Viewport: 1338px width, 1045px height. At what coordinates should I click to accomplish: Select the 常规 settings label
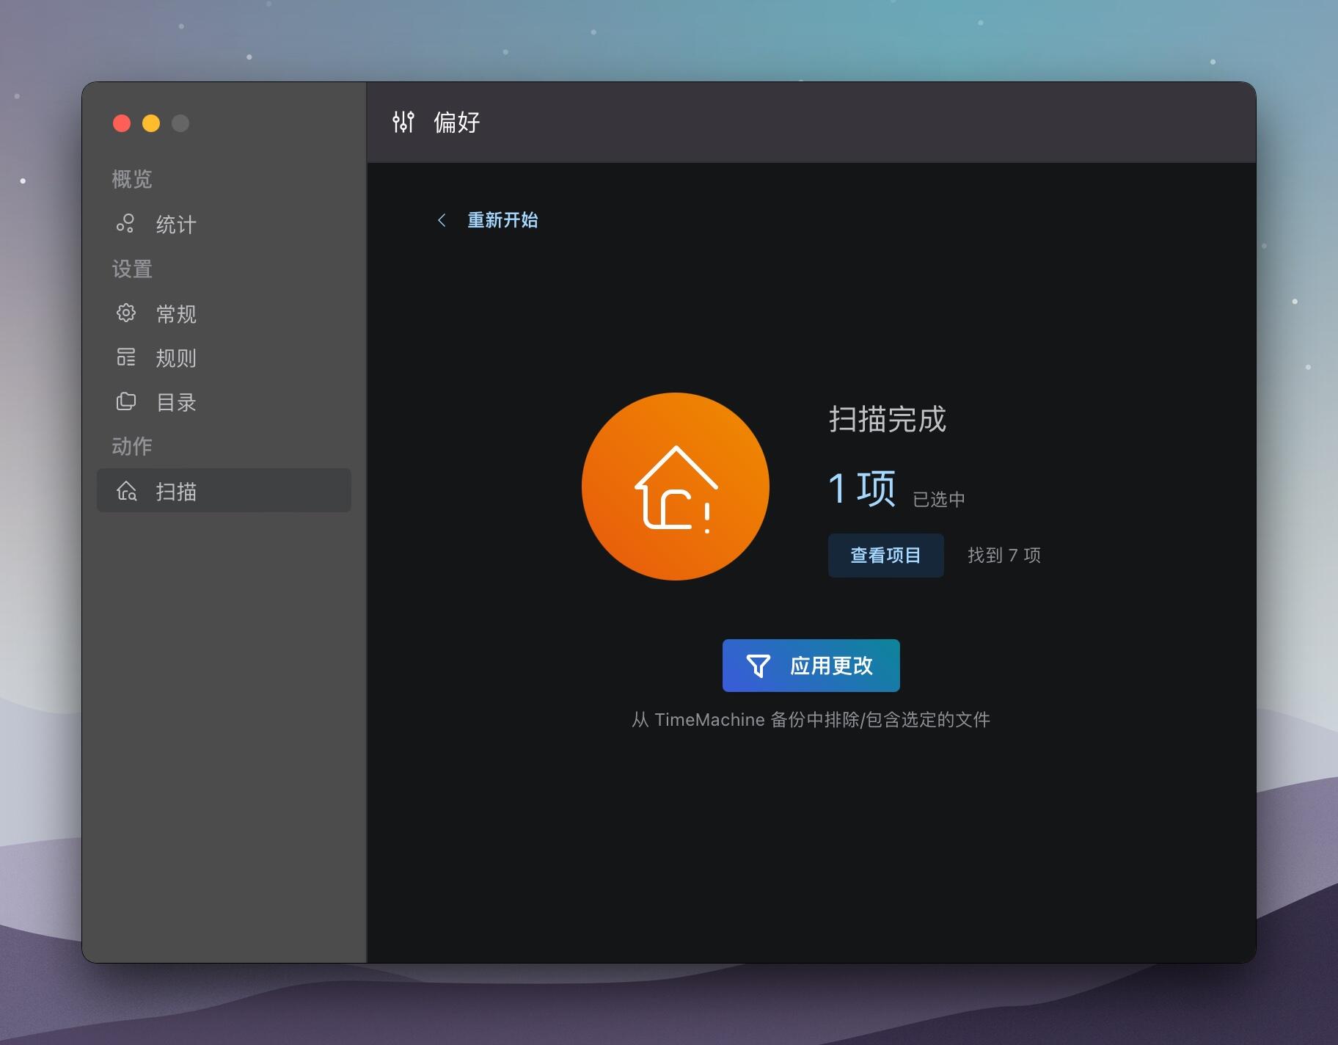176,314
